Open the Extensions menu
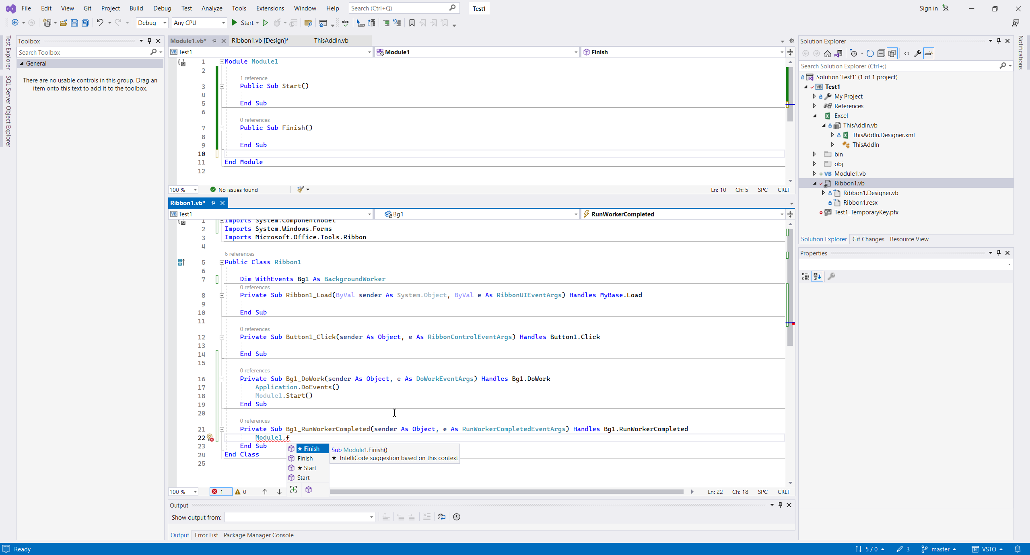The image size is (1030, 555). 270,8
